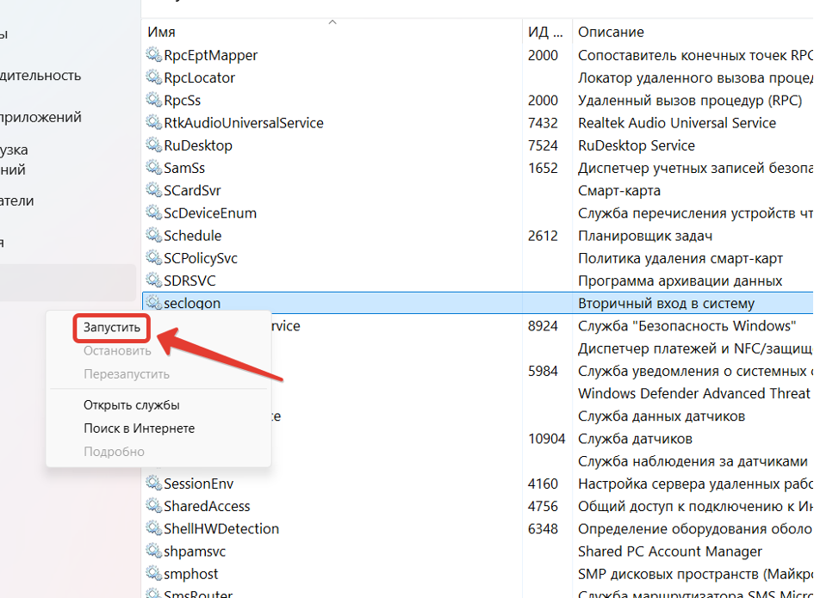Click the Schedule service gear icon
Image resolution: width=814 pixels, height=598 pixels.
tap(154, 236)
